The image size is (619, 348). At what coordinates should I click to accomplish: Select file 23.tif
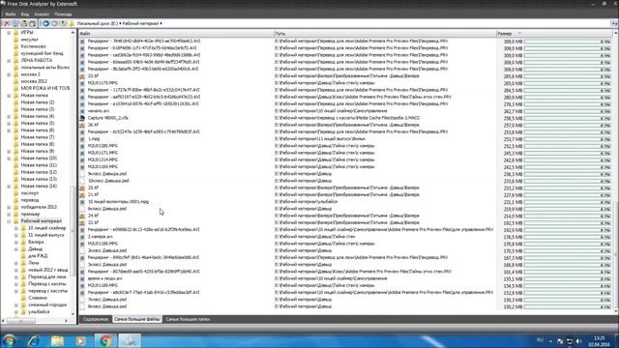[93, 75]
